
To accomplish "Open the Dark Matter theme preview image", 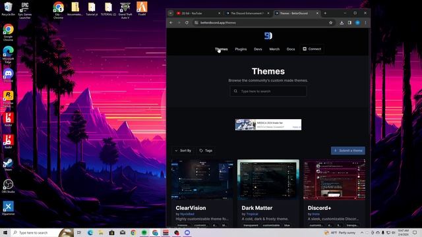I will [268, 180].
